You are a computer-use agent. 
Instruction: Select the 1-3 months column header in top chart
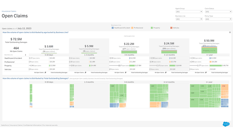pos(89,55)
